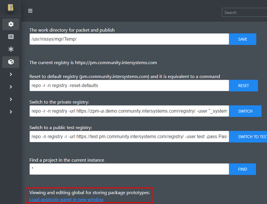
Task: Expand the third chevron in the sidebar
Action: (x=11, y=99)
